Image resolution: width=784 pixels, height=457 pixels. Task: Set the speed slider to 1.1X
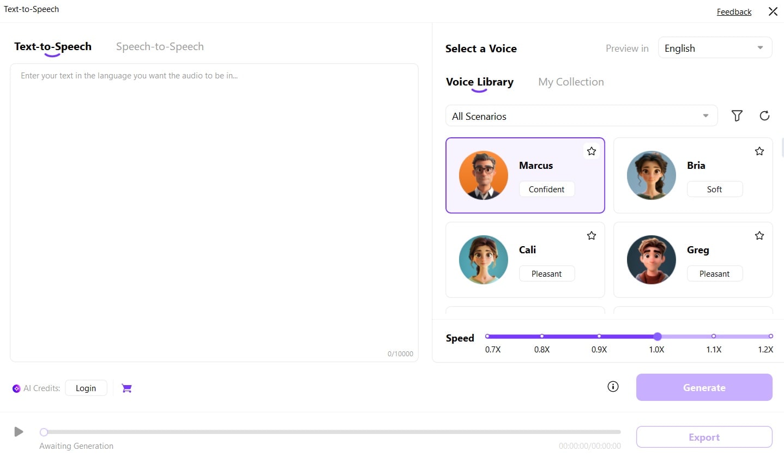click(713, 336)
